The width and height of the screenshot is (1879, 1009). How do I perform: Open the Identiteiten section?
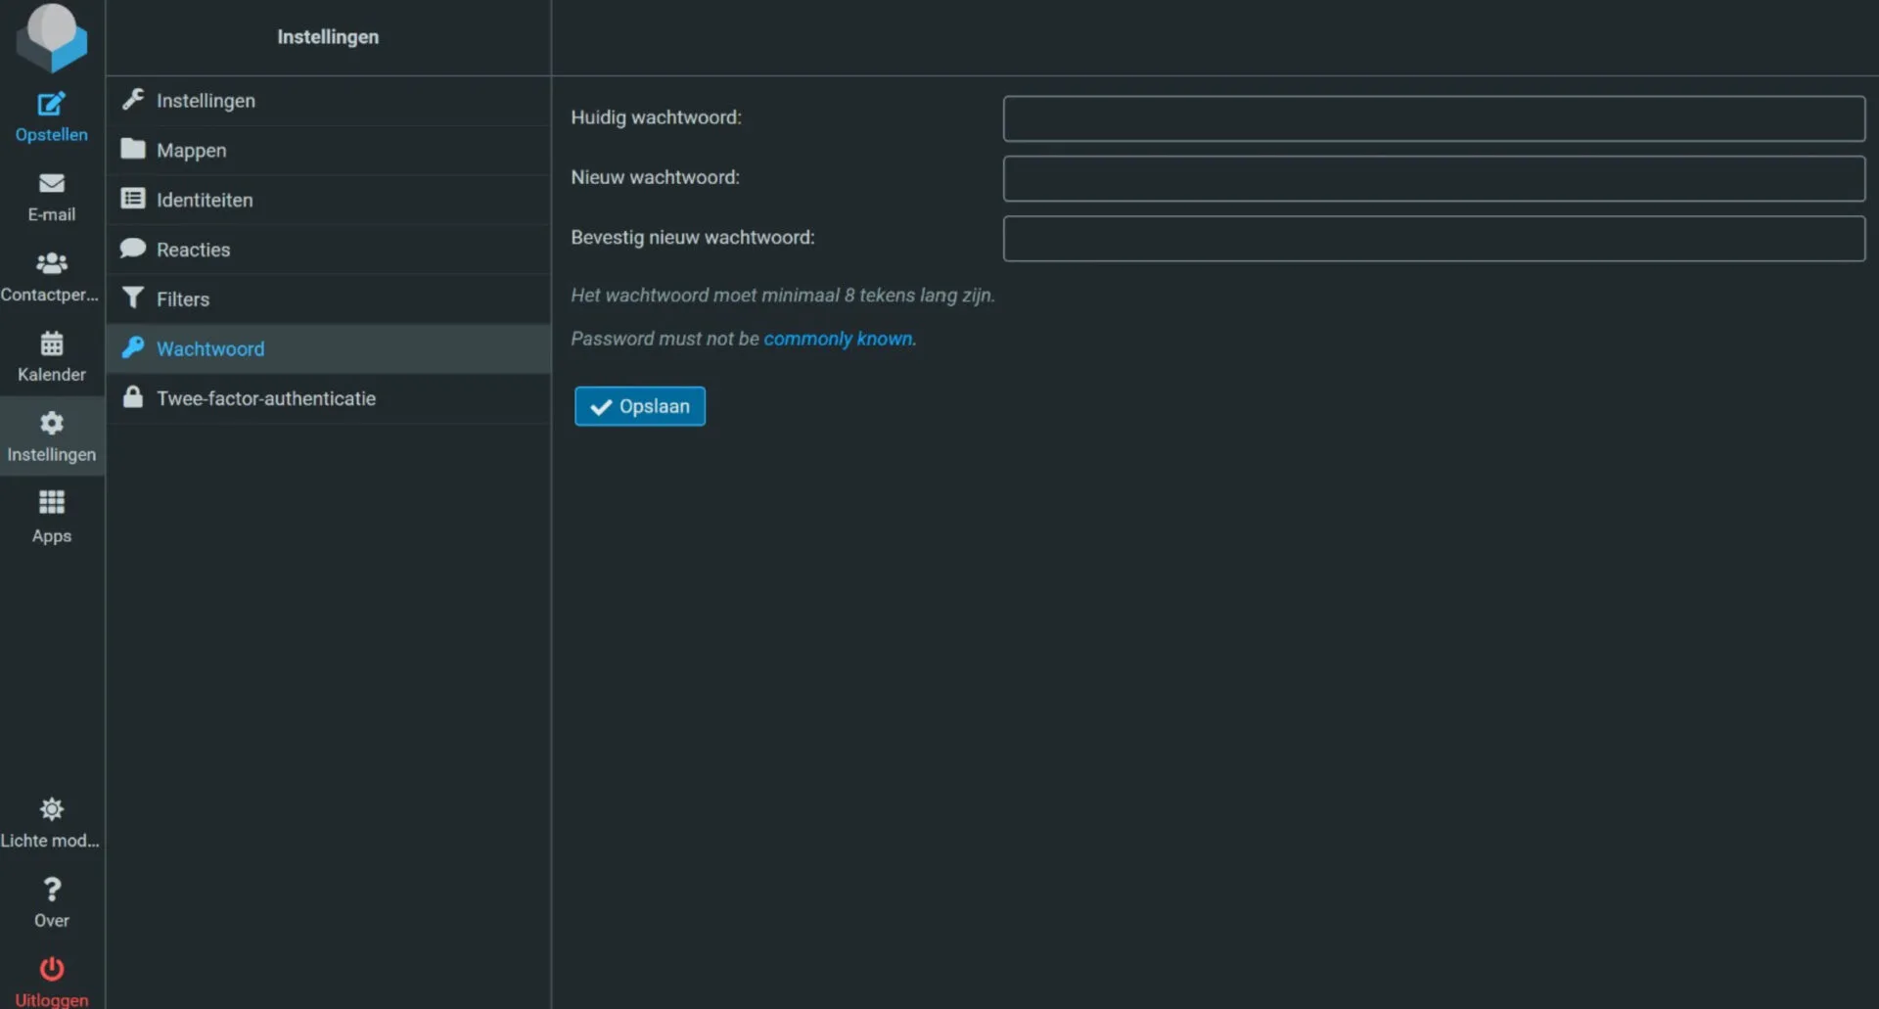click(x=204, y=200)
